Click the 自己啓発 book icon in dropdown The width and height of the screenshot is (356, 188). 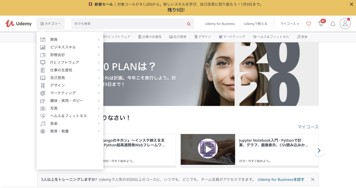coord(43,78)
